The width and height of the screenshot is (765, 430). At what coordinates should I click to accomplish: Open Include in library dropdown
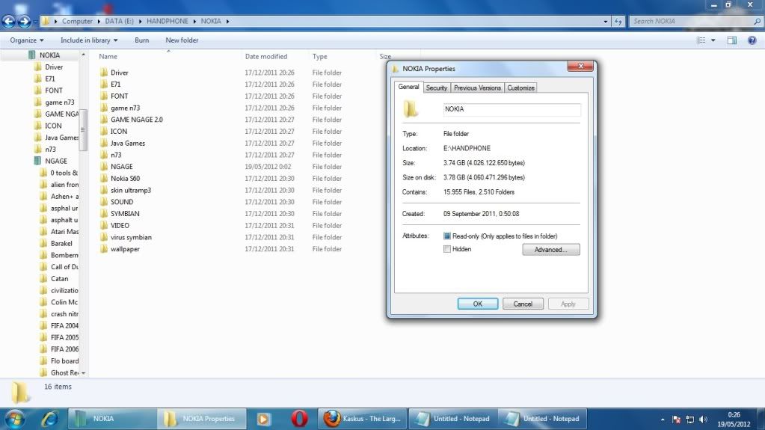(x=89, y=40)
